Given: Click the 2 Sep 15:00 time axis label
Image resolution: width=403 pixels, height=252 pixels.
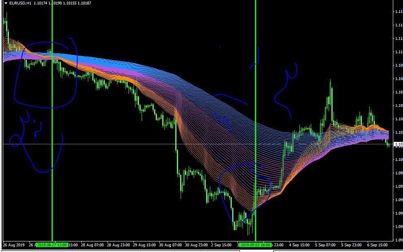Looking at the screenshot, I should 221,245.
